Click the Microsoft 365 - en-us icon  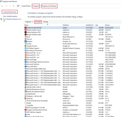point(25,53)
